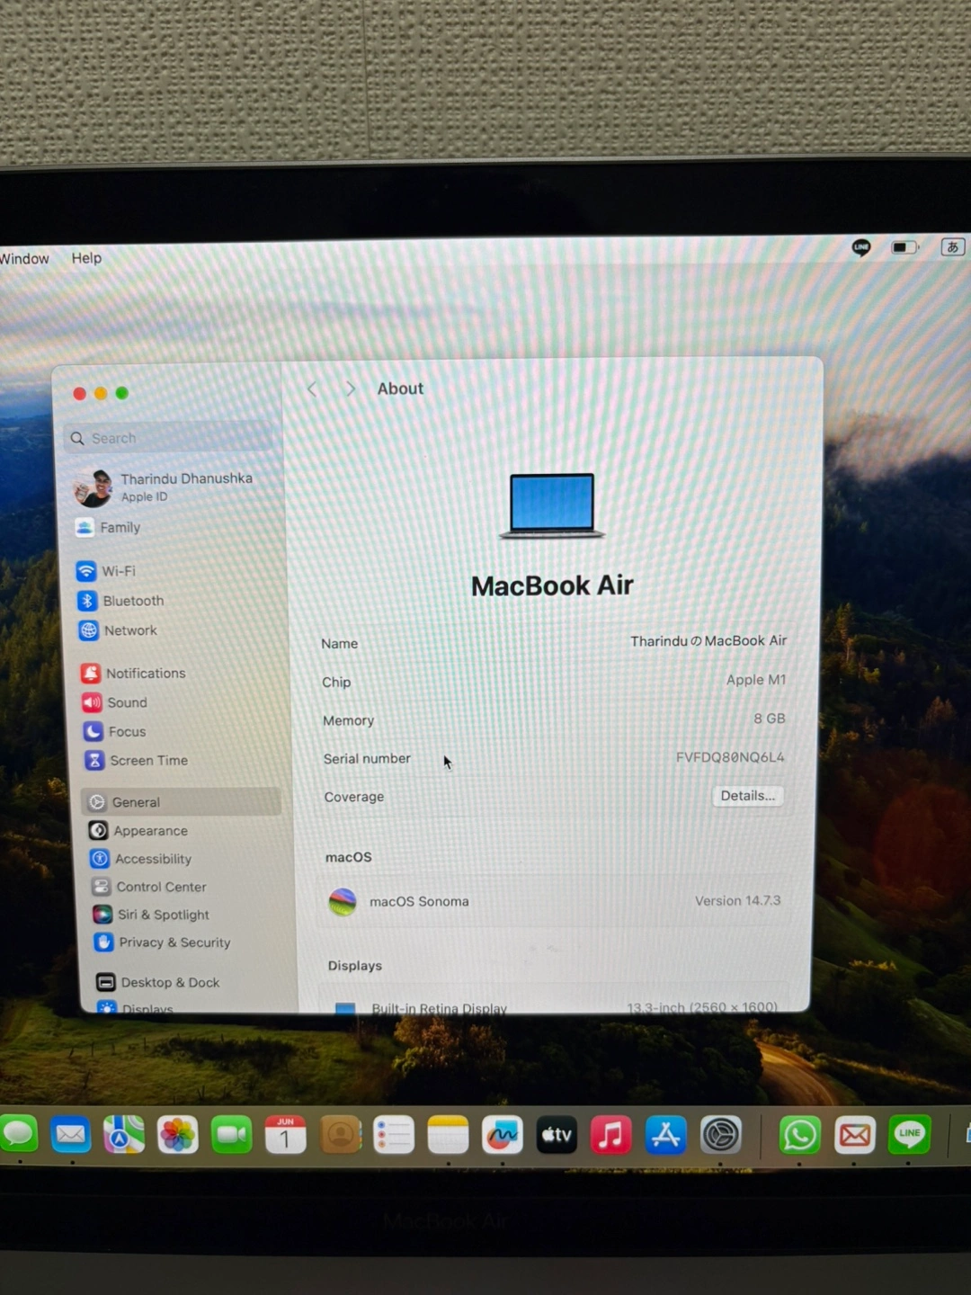Open LINE from the Dock

click(x=909, y=1134)
